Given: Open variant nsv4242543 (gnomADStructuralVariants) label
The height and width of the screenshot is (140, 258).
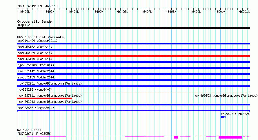Looking at the screenshot, I should 50,102.
